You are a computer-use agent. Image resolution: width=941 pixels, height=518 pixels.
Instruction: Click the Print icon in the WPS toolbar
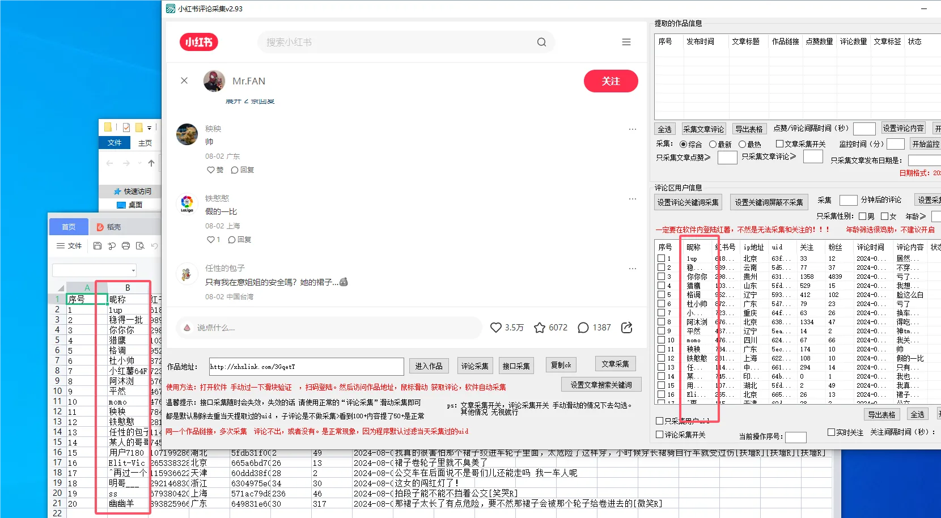point(126,245)
